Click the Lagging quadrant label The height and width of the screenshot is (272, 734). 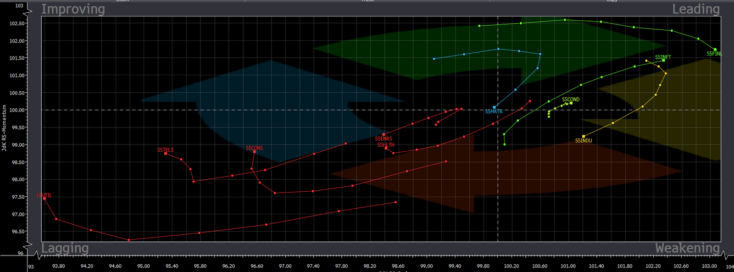pyautogui.click(x=65, y=249)
